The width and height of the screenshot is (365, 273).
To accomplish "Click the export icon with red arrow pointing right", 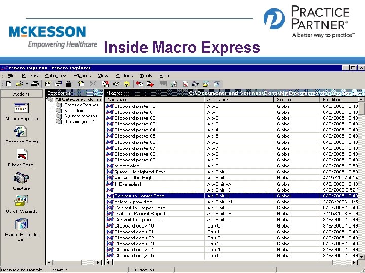I will 150,84.
